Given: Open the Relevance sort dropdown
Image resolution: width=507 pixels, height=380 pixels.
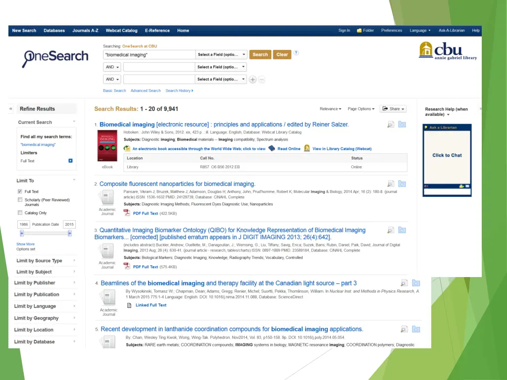Looking at the screenshot, I should [330, 109].
